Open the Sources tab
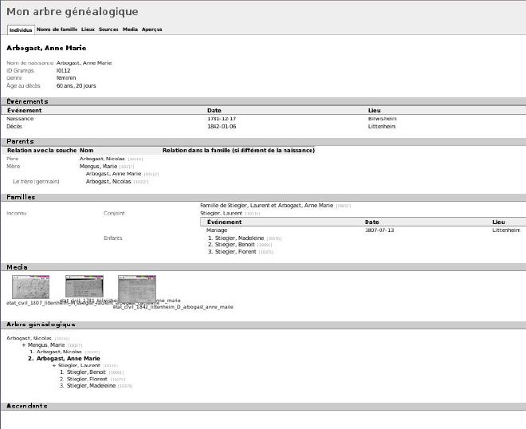 click(108, 29)
